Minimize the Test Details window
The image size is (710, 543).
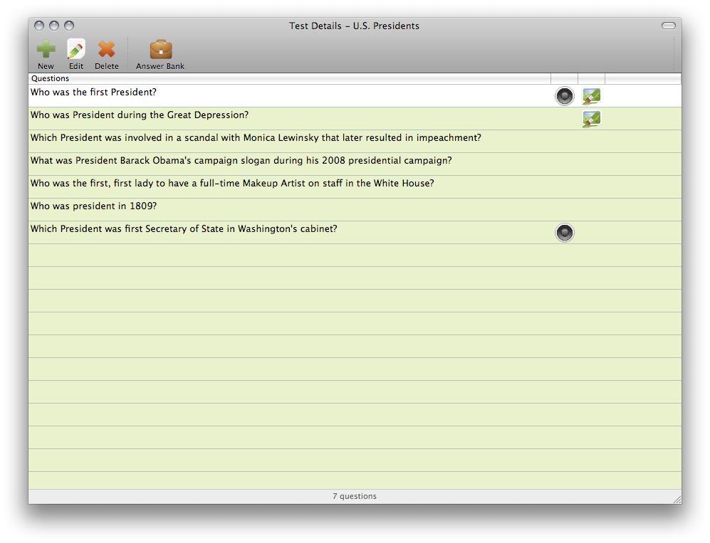tap(54, 26)
